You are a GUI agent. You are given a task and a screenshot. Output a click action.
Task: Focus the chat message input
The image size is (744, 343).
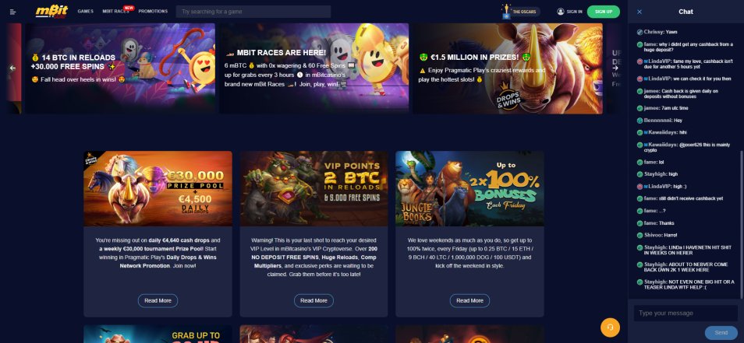pyautogui.click(x=686, y=313)
